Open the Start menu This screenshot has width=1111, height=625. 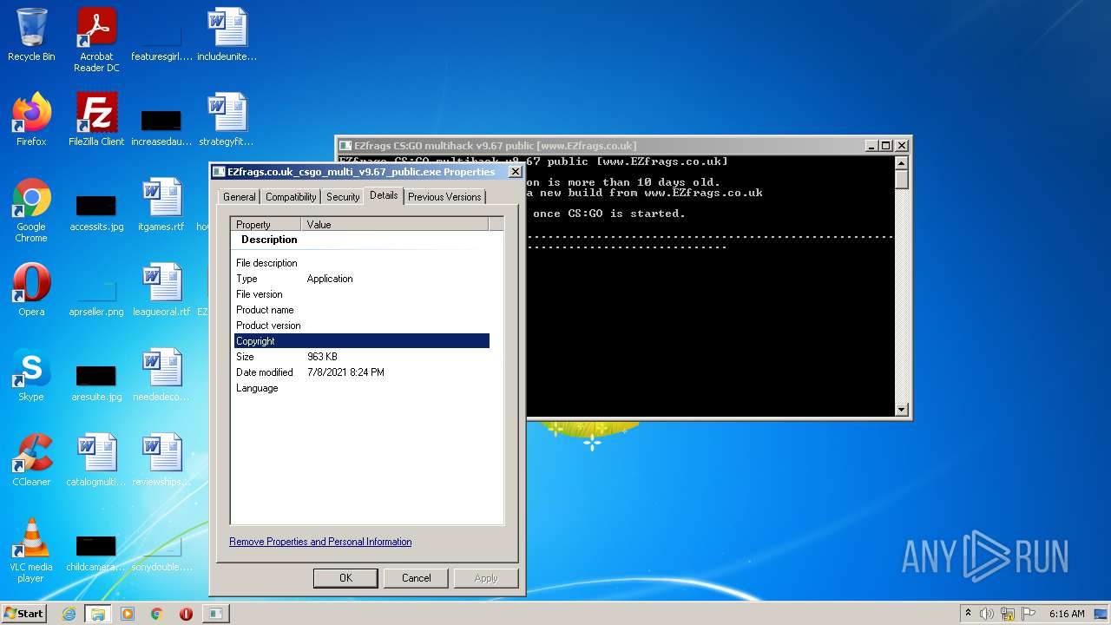(x=23, y=614)
